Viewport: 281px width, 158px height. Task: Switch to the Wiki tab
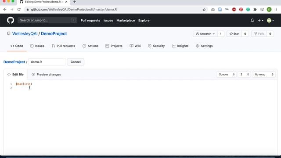(x=135, y=46)
